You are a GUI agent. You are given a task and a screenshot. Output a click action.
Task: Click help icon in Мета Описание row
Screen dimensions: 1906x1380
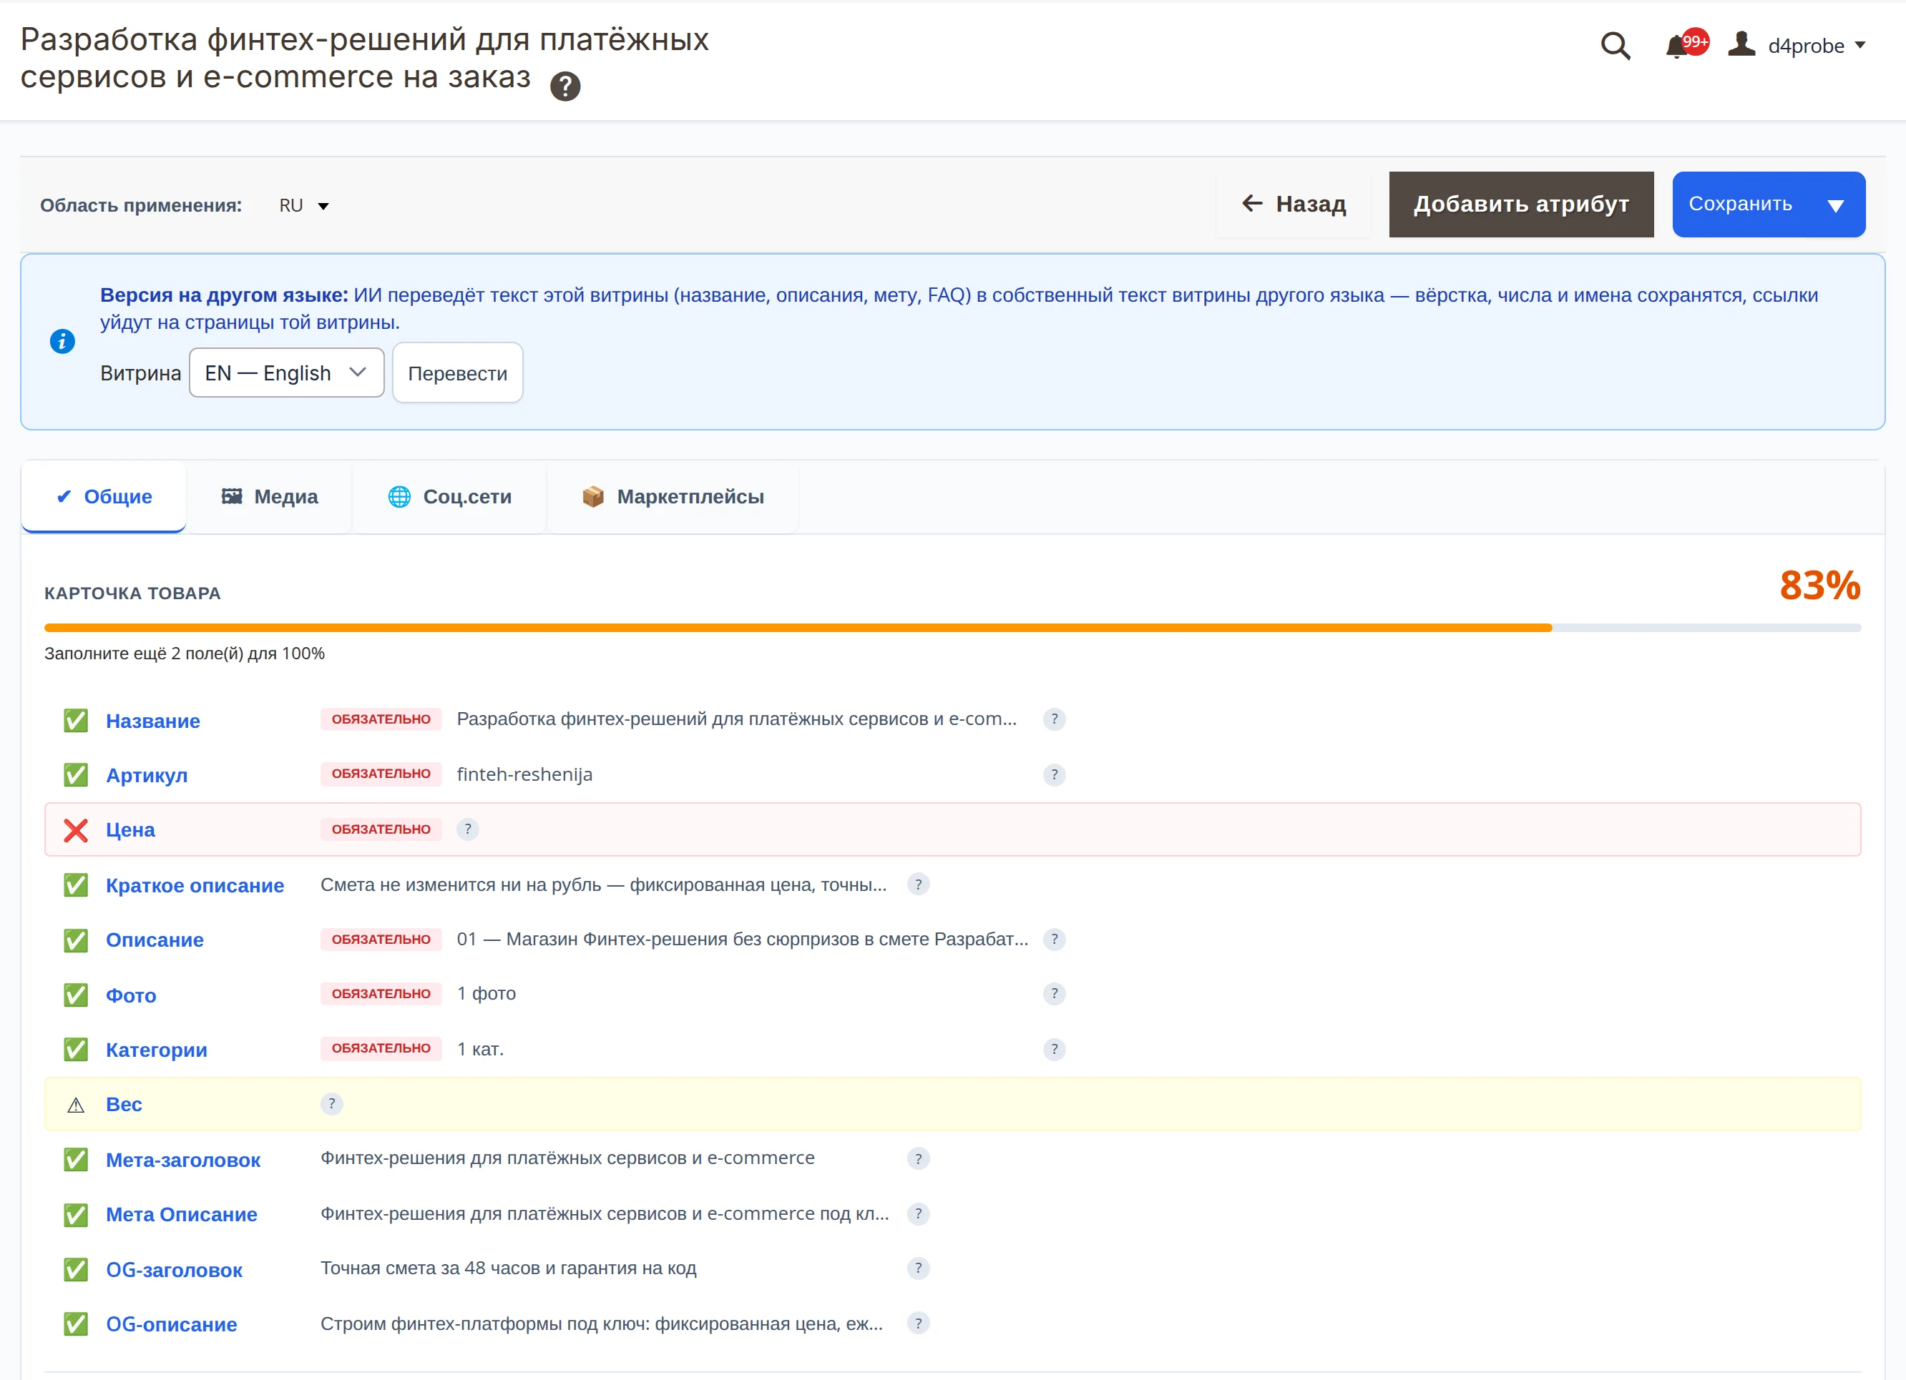[x=918, y=1213]
